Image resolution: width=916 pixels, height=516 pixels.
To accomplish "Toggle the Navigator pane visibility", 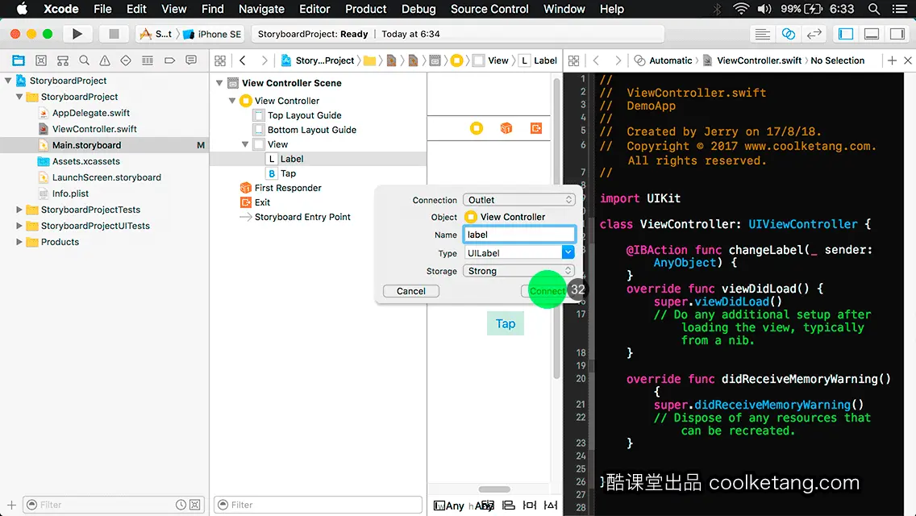I will [845, 34].
